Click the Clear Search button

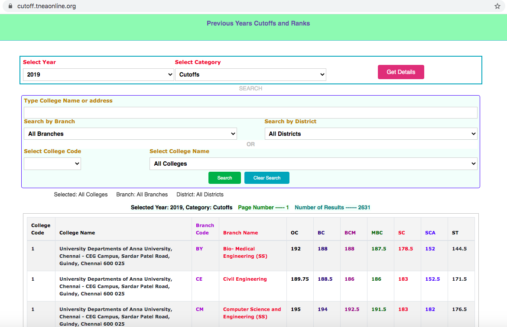coord(267,178)
